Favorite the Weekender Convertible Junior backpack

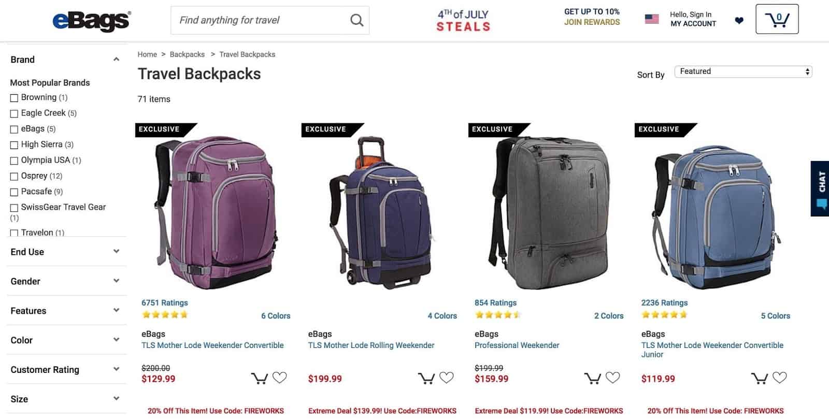779,378
